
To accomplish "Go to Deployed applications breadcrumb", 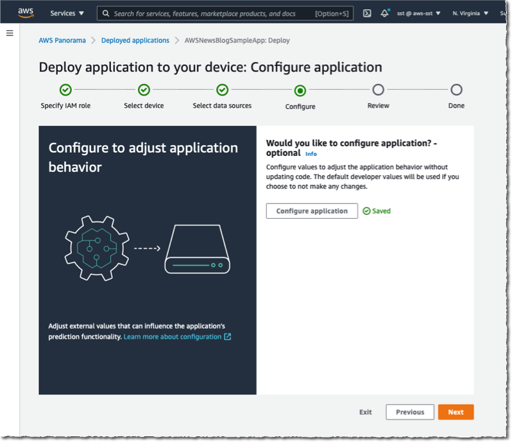I will [x=135, y=40].
